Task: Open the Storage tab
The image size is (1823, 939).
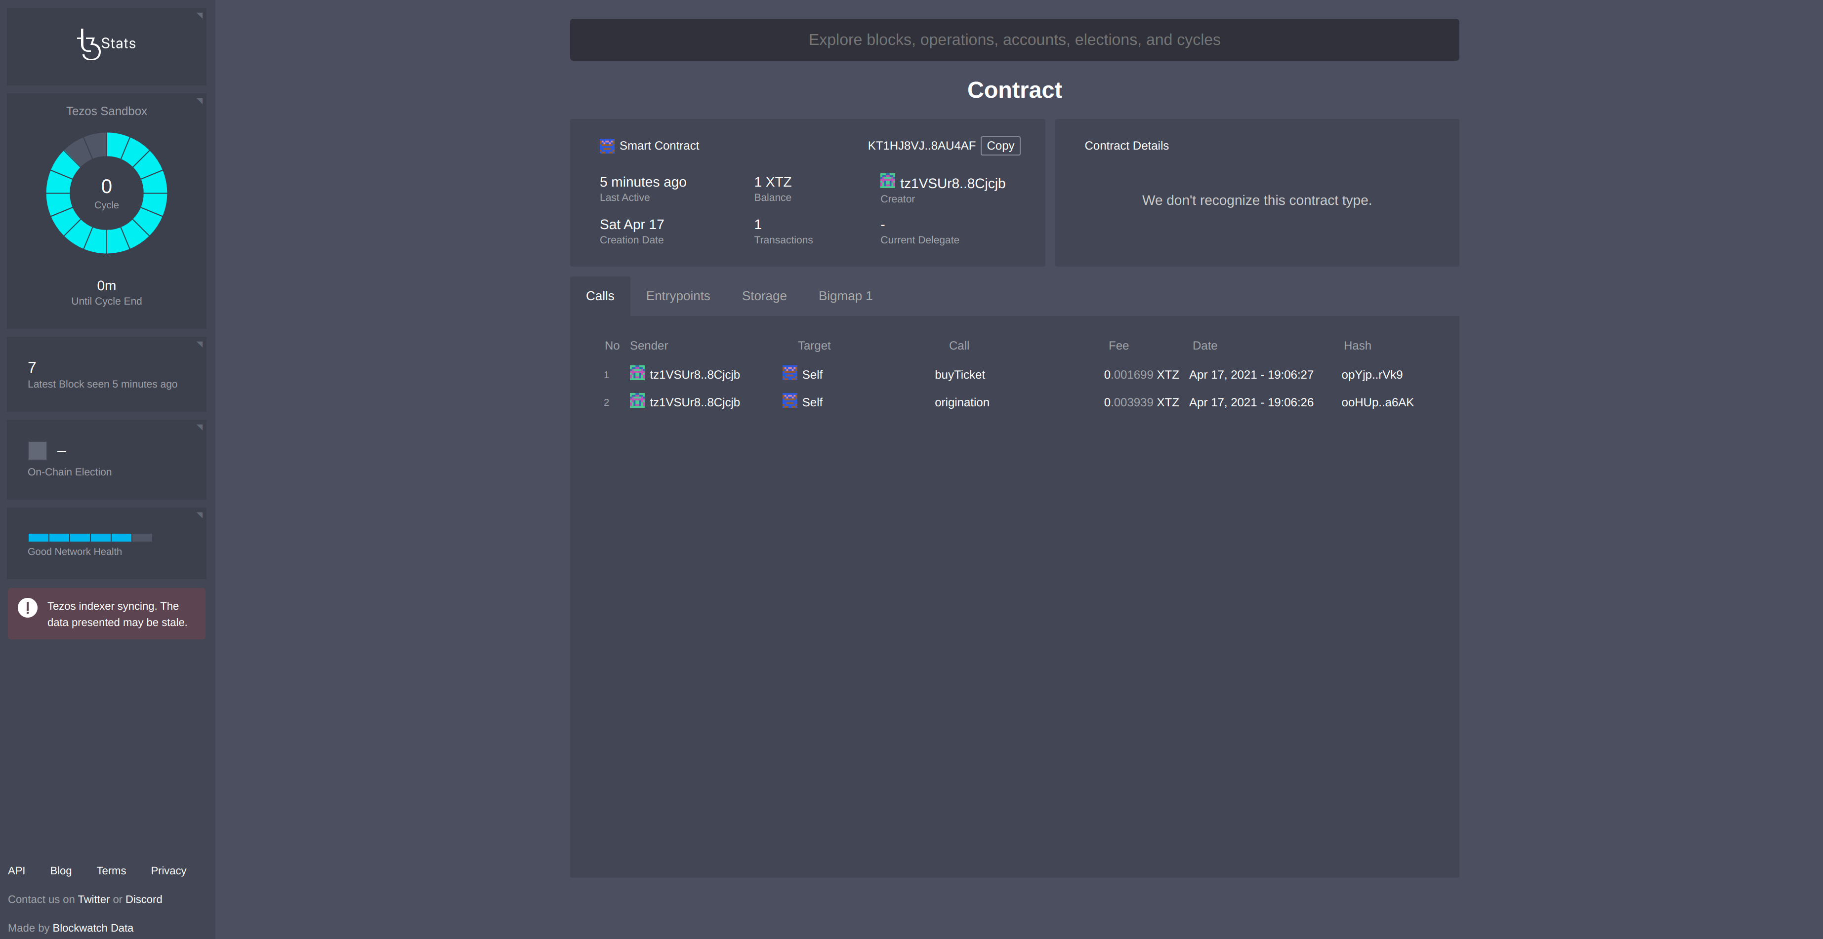Action: point(764,296)
